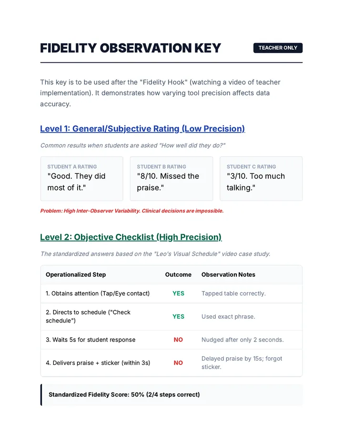
Task: Click step 2 Directs to schedule cell
Action: (x=88, y=316)
